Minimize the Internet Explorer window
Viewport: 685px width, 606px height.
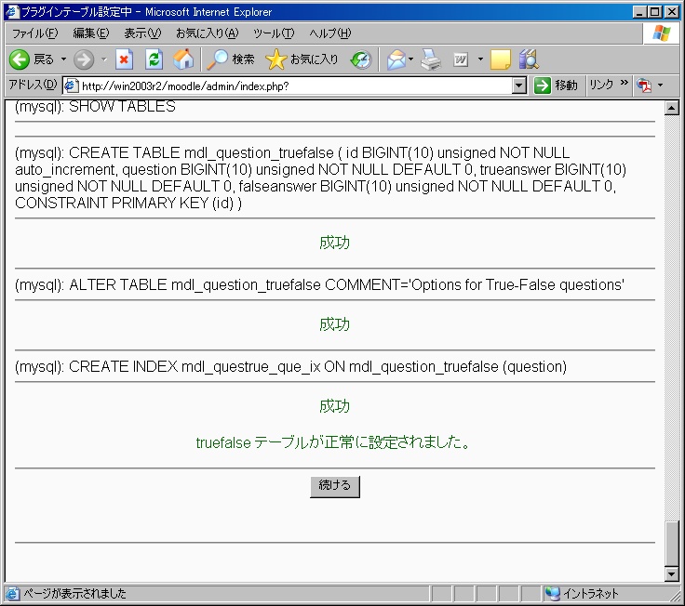tap(639, 12)
